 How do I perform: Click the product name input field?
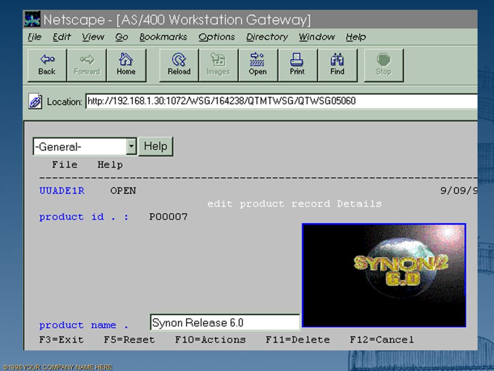point(225,323)
